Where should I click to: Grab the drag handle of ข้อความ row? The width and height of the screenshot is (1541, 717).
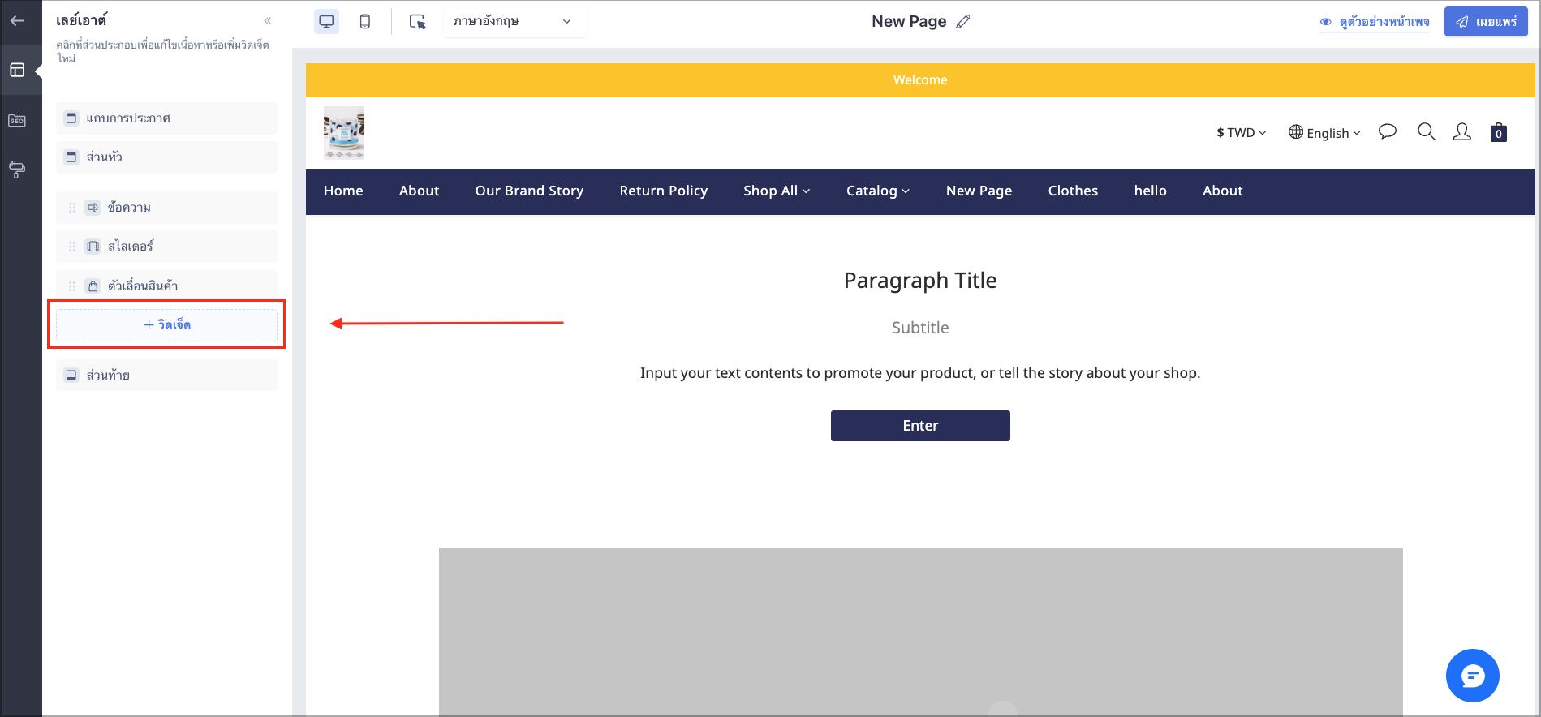72,208
